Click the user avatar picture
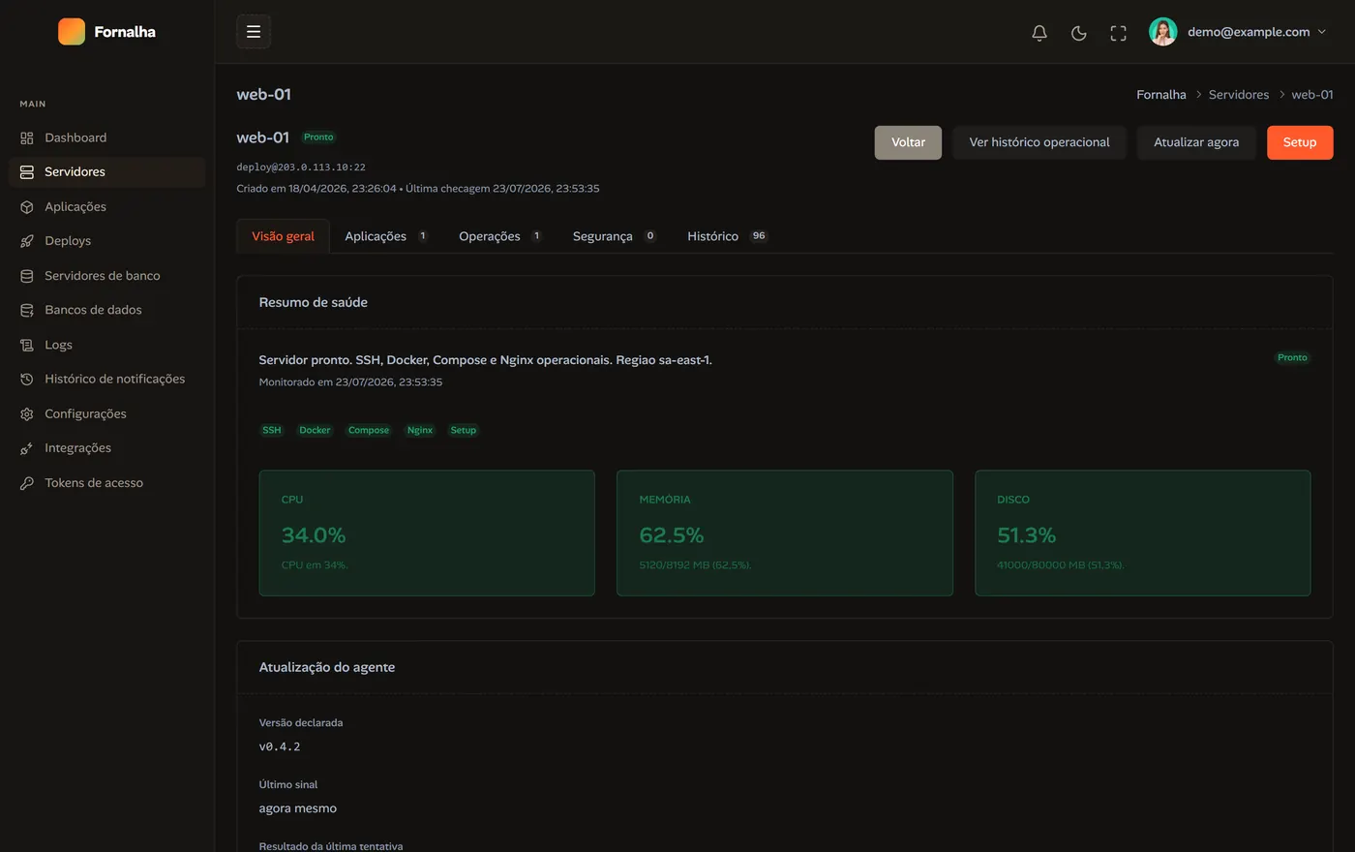 (x=1163, y=32)
